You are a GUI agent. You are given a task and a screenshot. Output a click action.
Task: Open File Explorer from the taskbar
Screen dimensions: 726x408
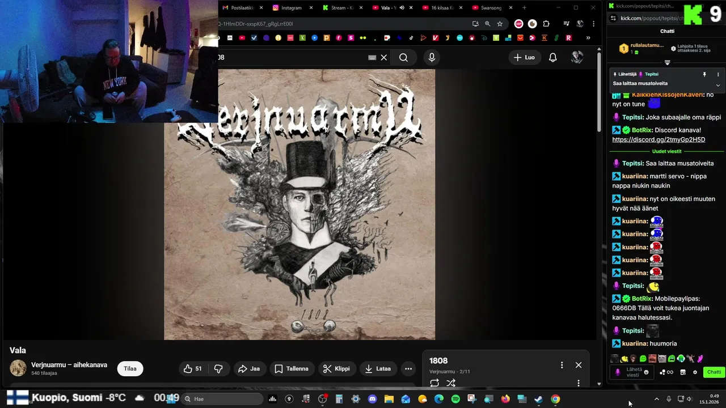pos(389,399)
